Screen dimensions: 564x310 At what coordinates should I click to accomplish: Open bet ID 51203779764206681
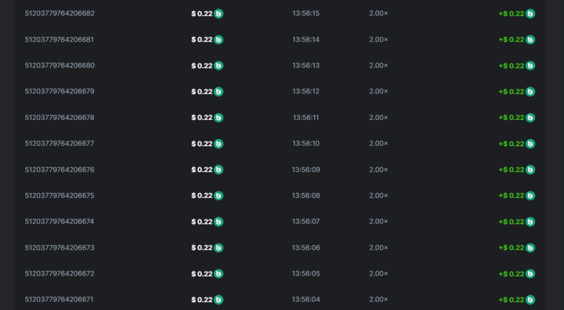(x=60, y=39)
